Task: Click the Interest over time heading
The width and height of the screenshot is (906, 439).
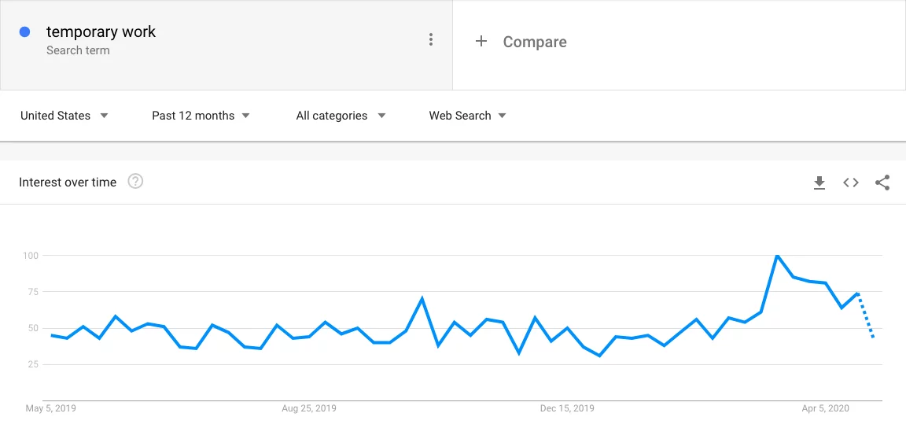Action: tap(68, 183)
